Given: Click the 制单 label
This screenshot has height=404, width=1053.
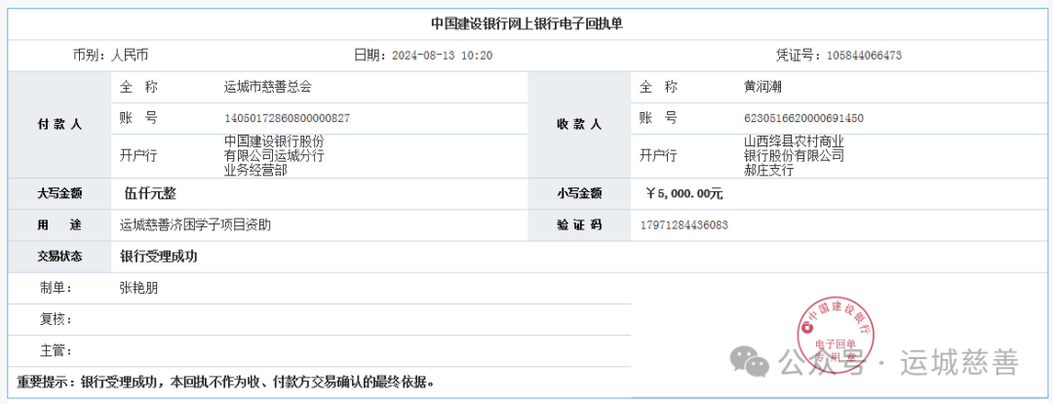Looking at the screenshot, I should [55, 289].
